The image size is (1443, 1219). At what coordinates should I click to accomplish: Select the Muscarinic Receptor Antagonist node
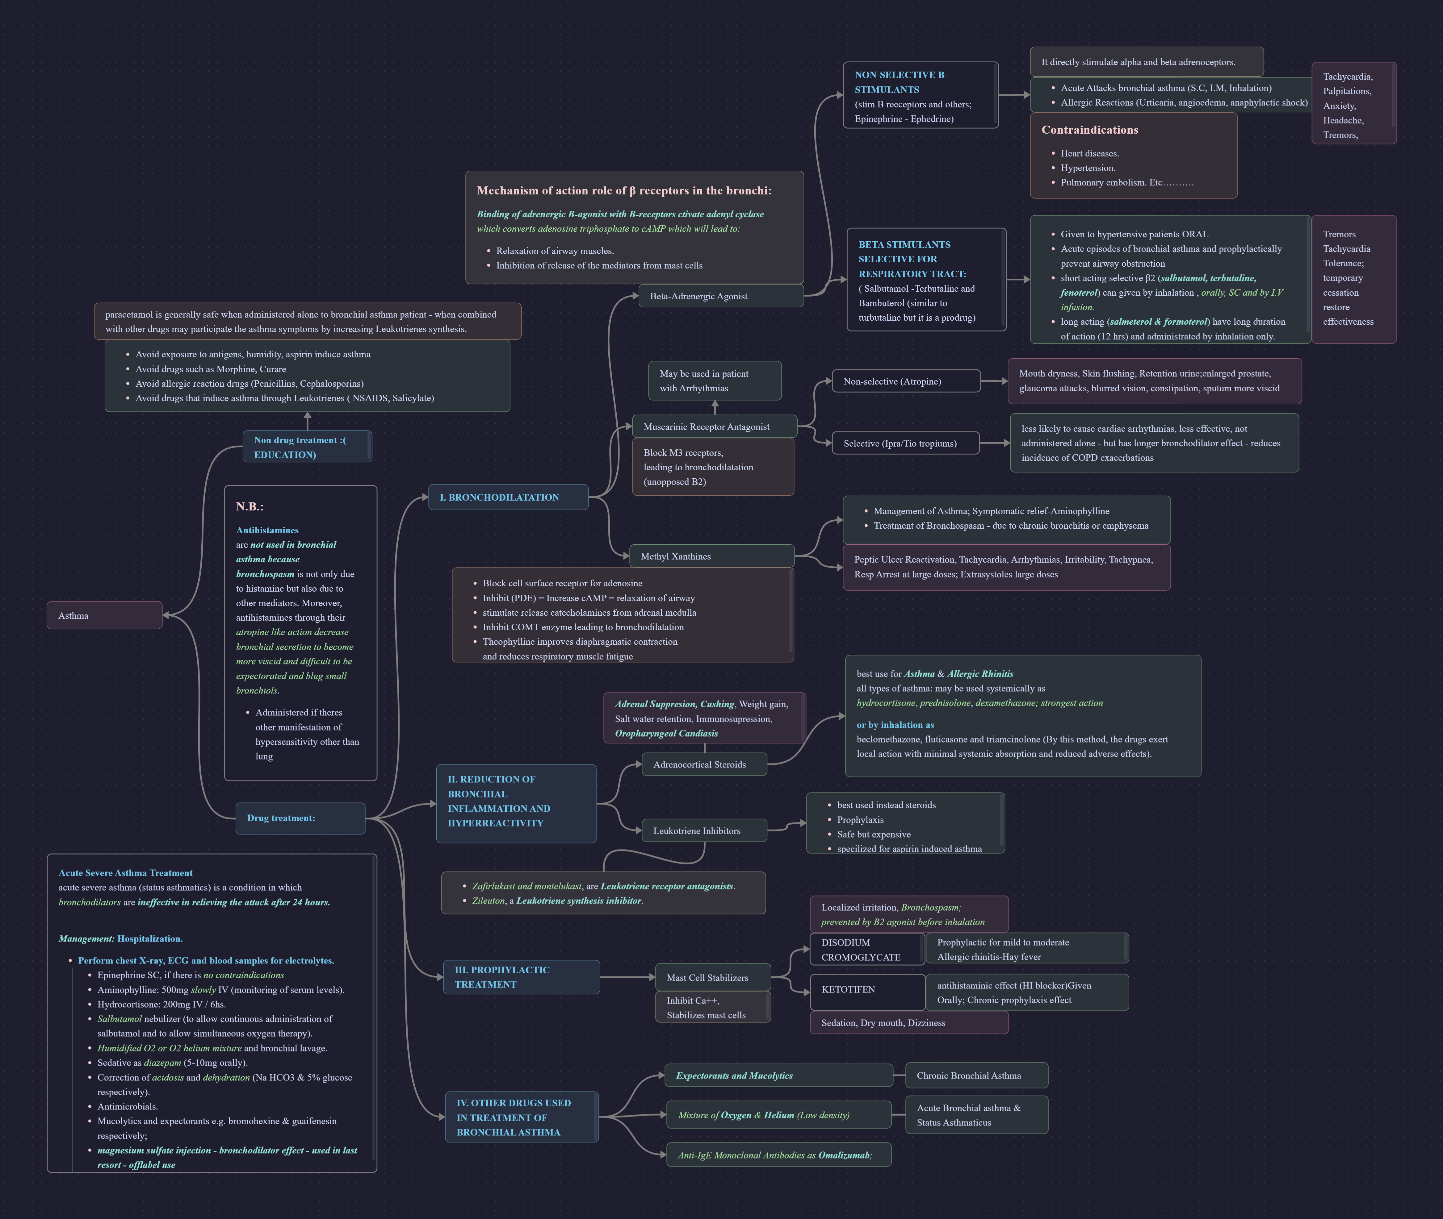714,426
